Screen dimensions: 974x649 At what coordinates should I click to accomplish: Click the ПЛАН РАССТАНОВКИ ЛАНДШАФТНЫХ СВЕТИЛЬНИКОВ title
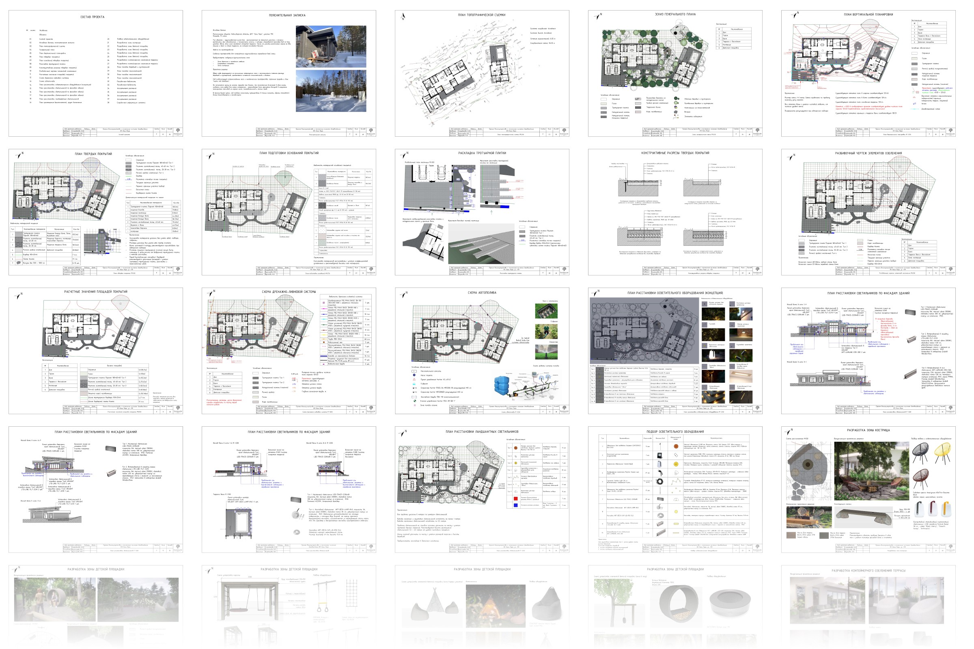(x=482, y=432)
